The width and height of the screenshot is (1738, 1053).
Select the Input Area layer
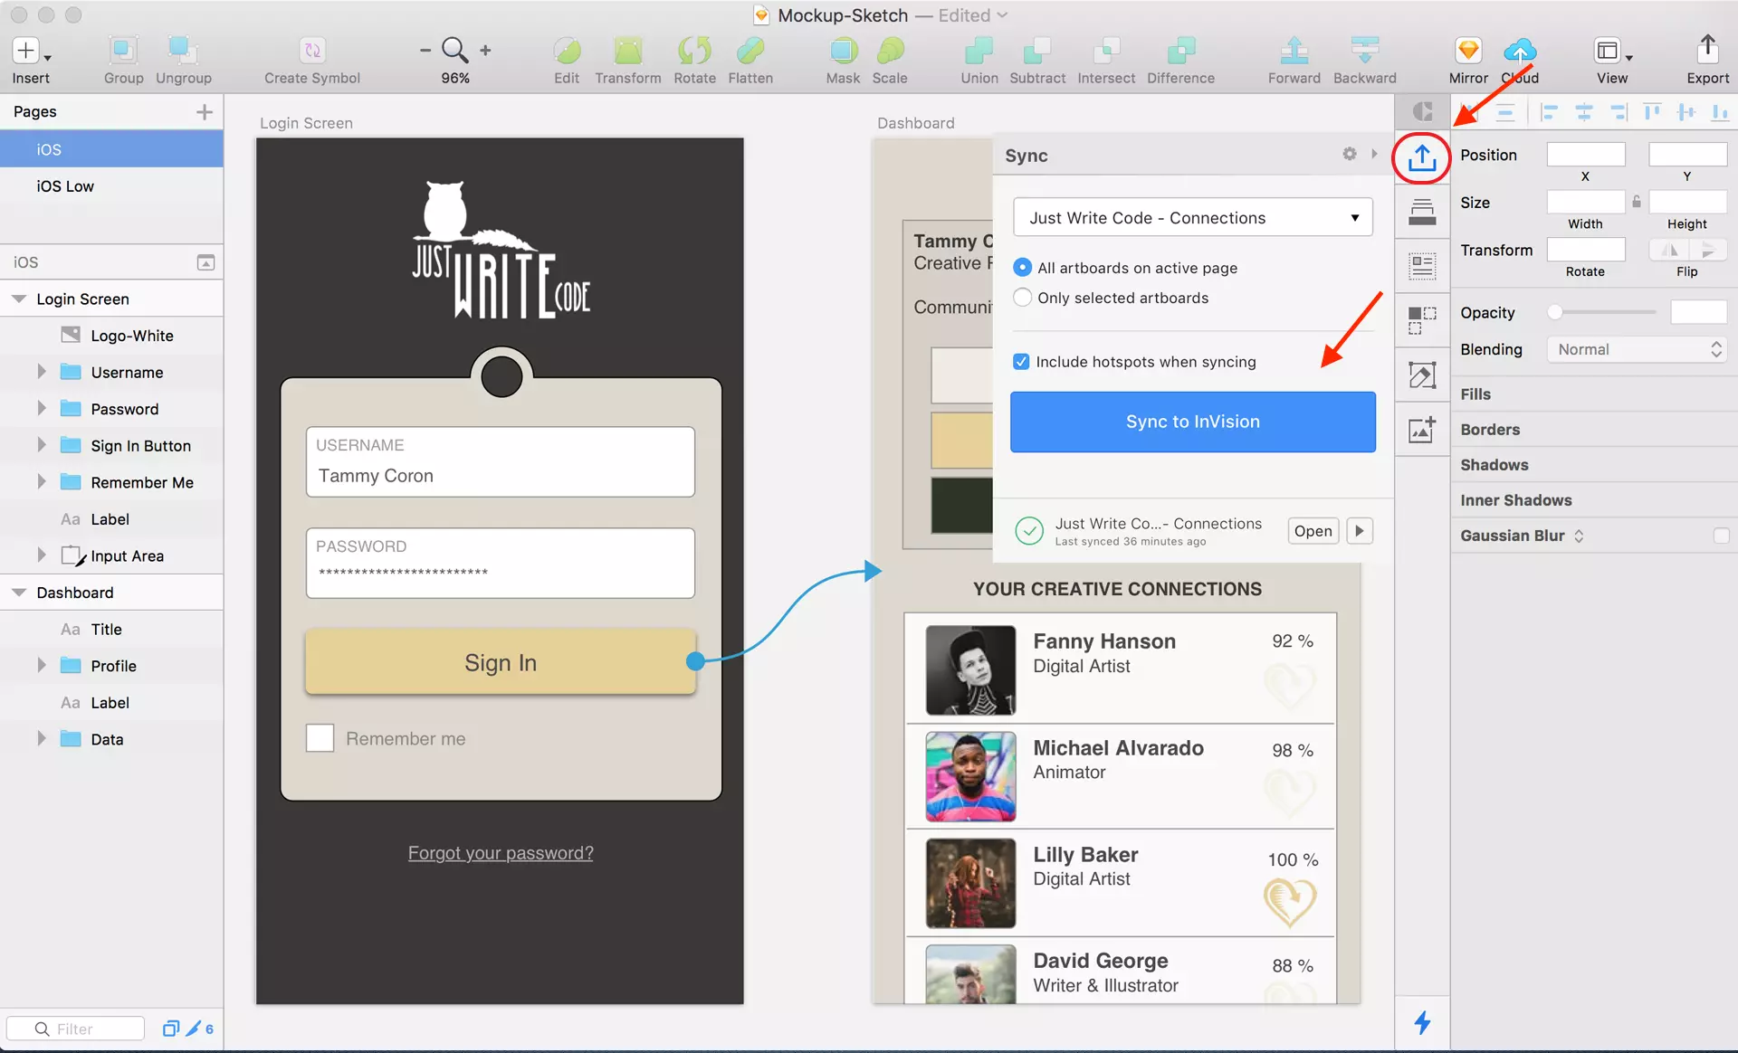pos(111,555)
